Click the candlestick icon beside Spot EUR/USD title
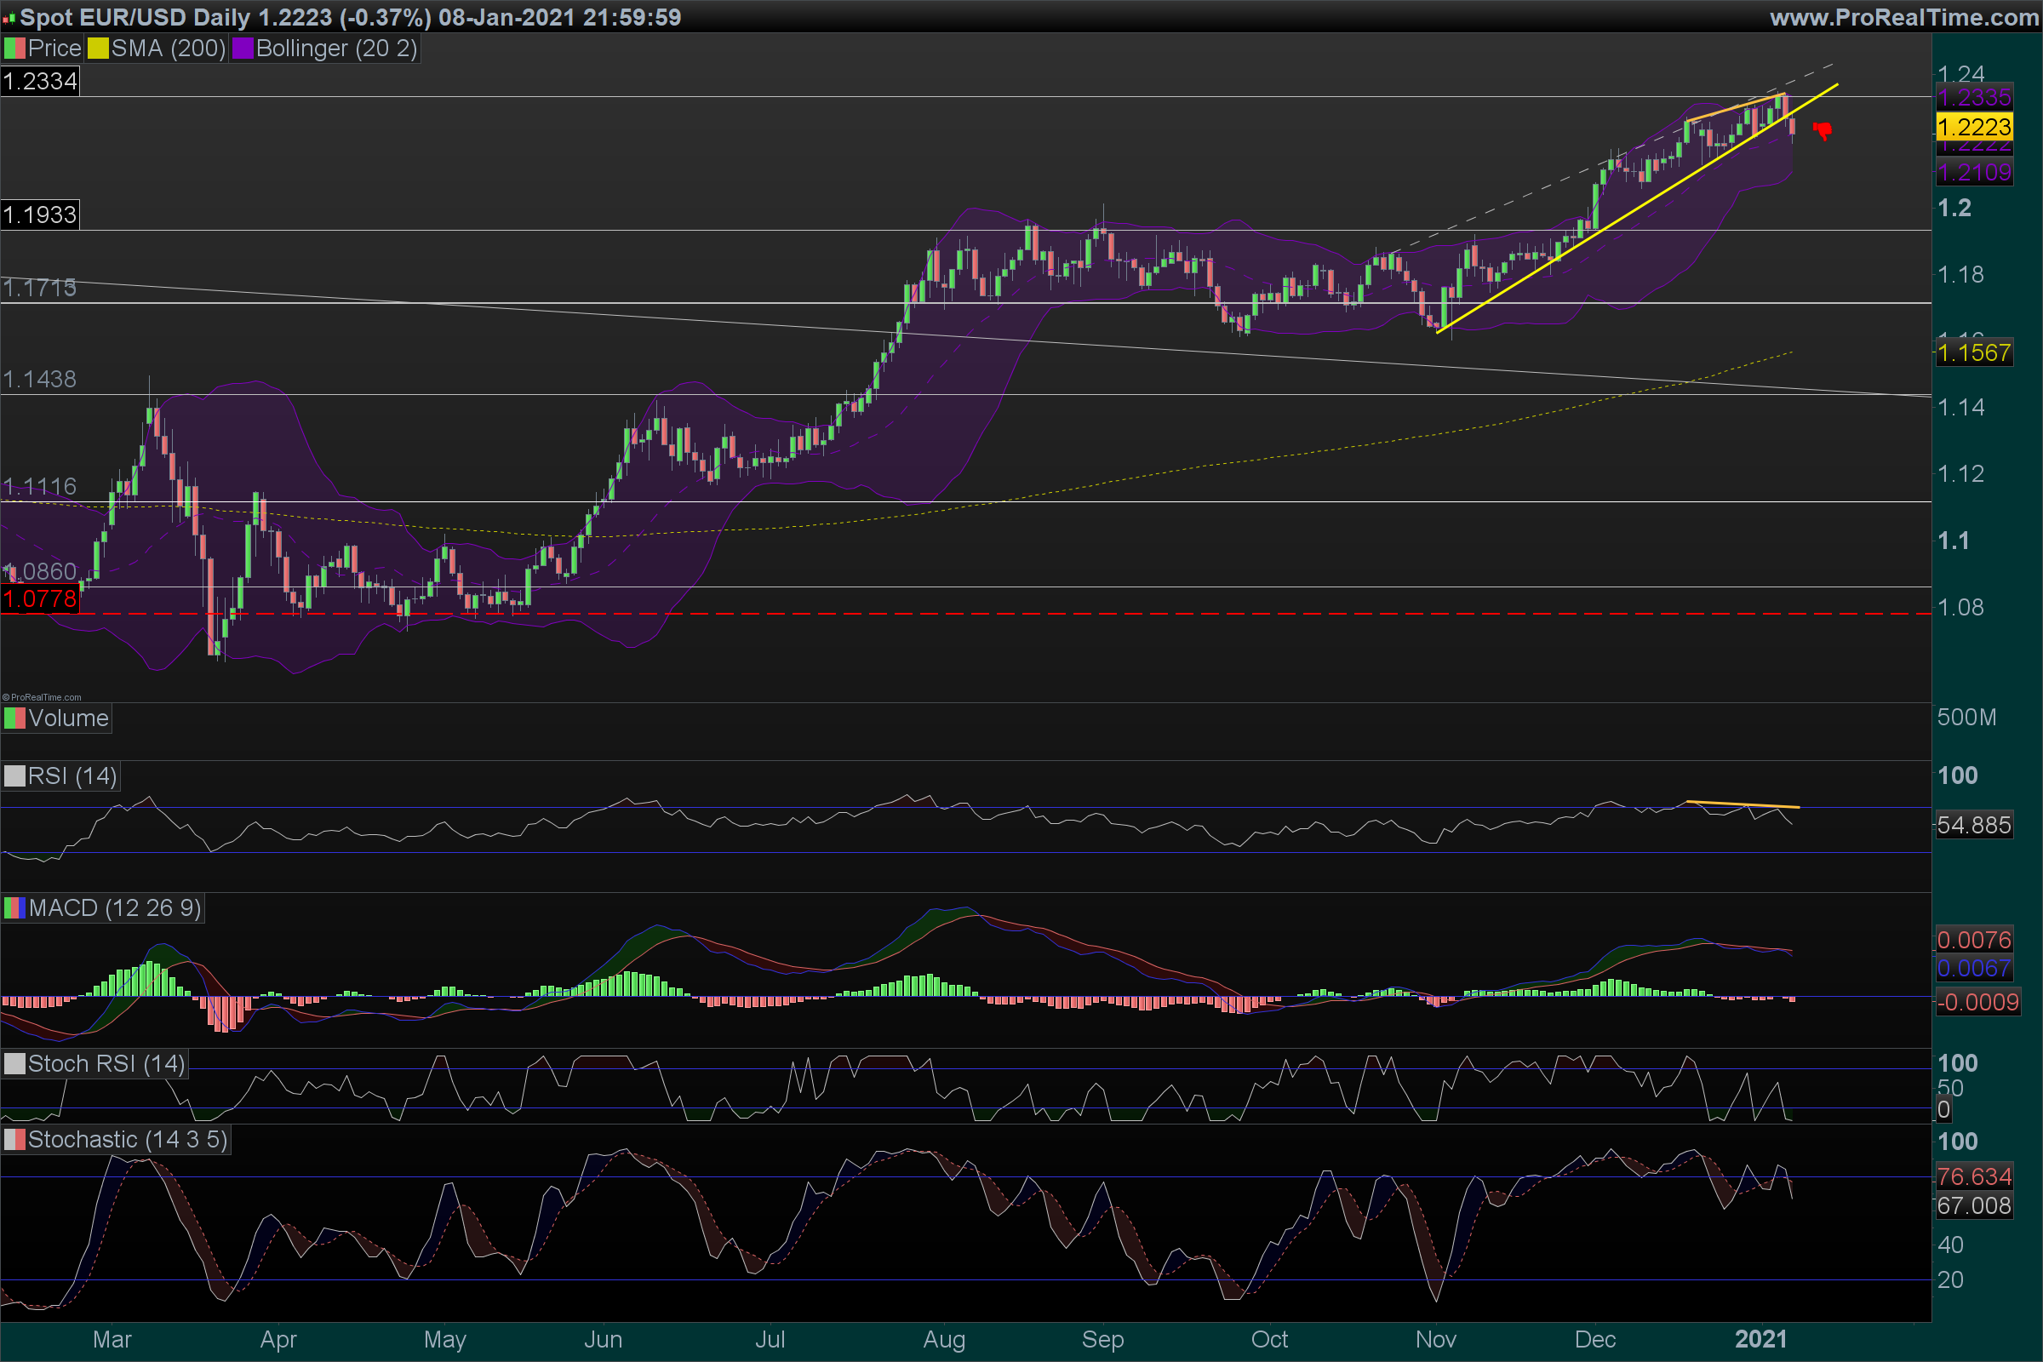Image resolution: width=2043 pixels, height=1362 pixels. (x=9, y=17)
